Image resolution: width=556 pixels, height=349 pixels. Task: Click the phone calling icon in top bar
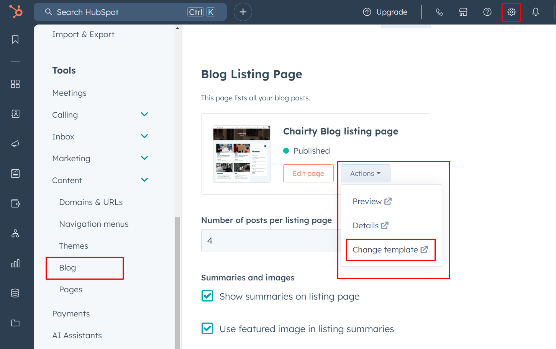(x=440, y=12)
